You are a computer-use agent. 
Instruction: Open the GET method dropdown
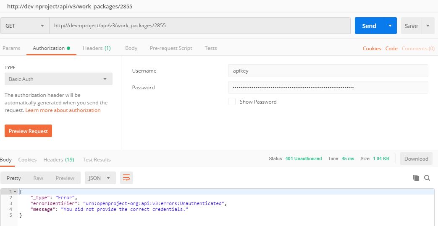[x=25, y=26]
